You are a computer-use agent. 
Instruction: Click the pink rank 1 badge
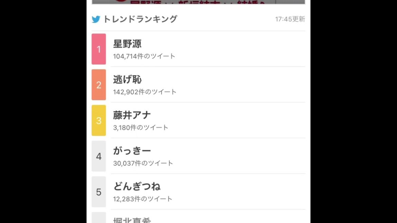click(99, 49)
